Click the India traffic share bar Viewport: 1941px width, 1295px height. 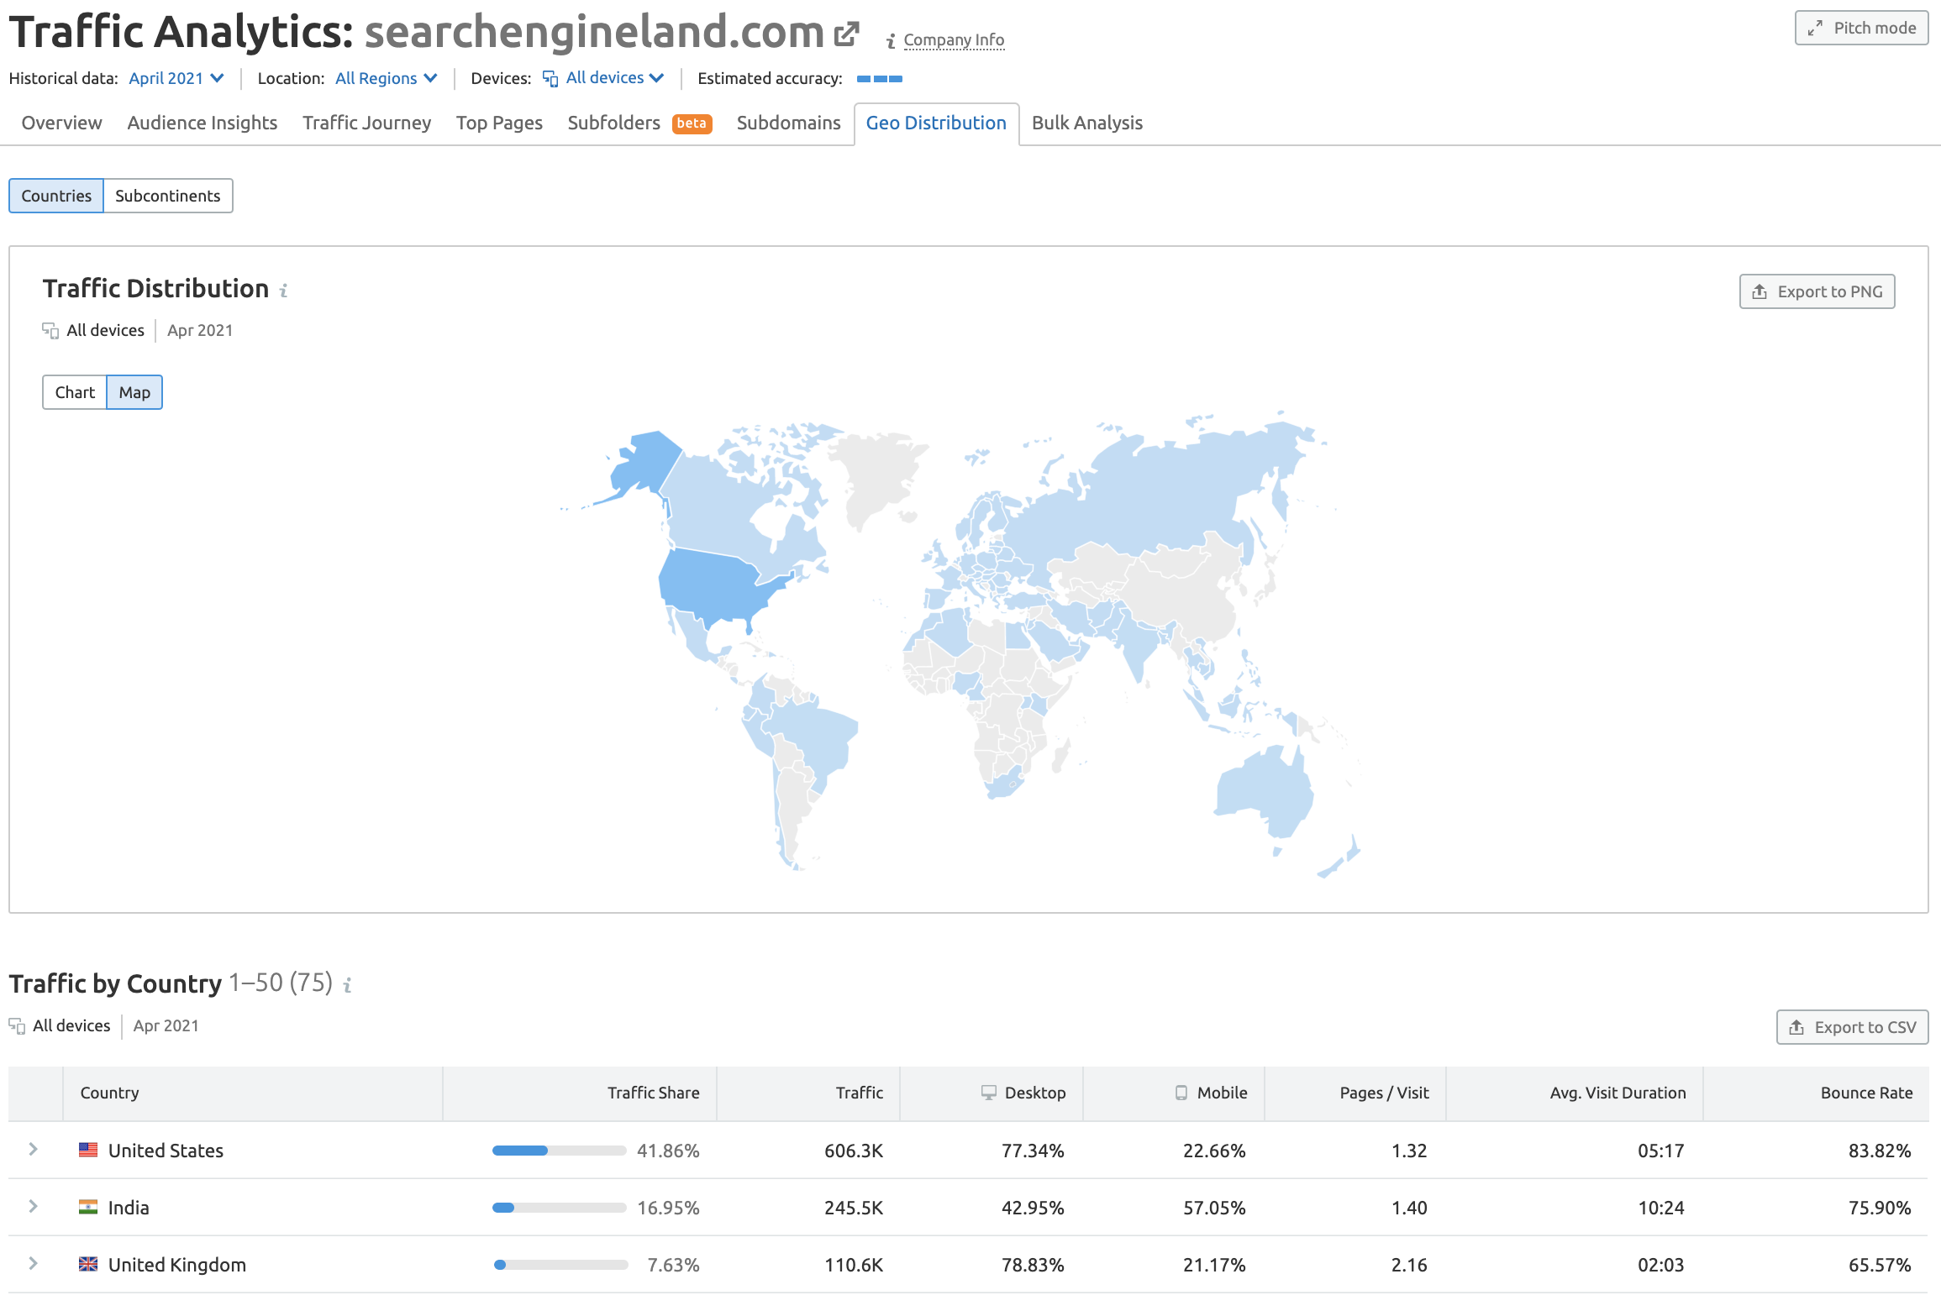pyautogui.click(x=559, y=1208)
